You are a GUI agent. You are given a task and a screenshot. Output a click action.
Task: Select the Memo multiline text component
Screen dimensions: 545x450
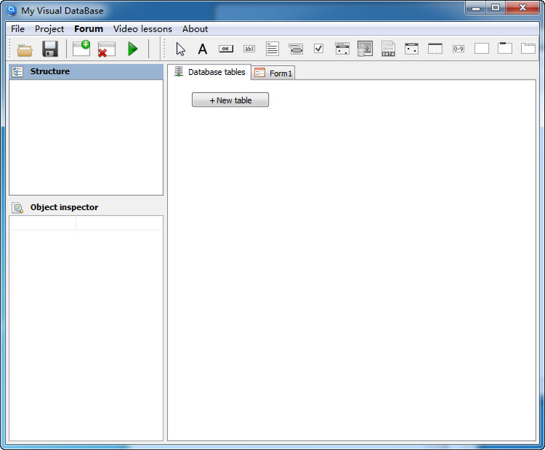coord(272,49)
